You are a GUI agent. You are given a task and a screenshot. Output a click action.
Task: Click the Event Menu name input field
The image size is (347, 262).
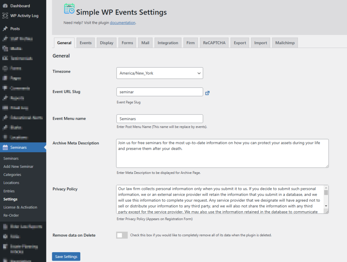(x=160, y=119)
